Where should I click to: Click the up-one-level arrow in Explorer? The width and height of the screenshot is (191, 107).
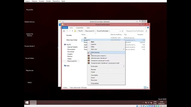[72, 31]
